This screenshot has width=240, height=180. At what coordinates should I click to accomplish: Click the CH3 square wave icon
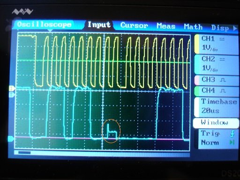(223, 80)
